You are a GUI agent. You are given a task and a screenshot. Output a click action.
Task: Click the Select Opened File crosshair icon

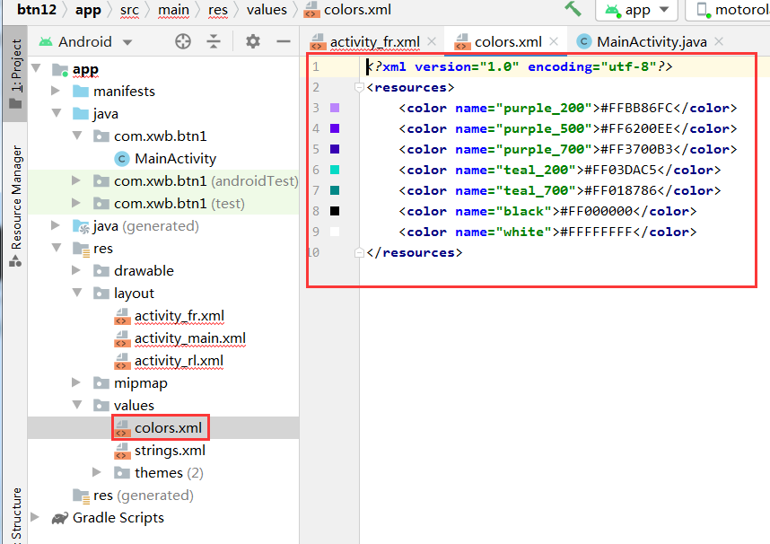pos(182,41)
